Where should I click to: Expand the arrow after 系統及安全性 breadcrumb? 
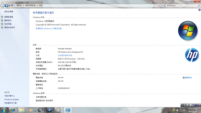click(37, 6)
